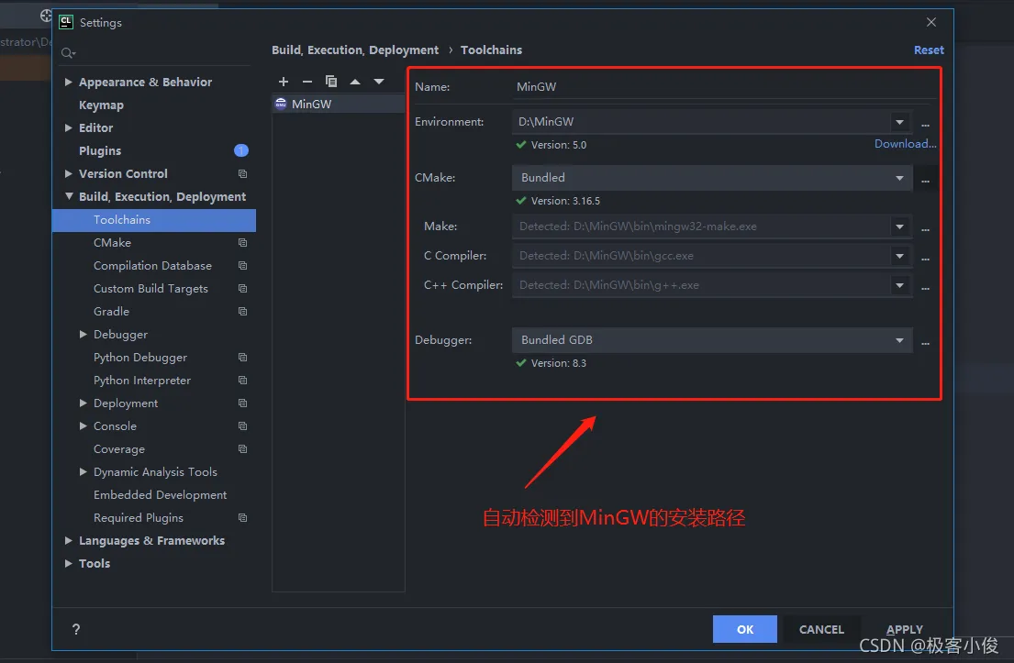Expand the Version Control section arrow
1014x663 pixels.
[69, 174]
